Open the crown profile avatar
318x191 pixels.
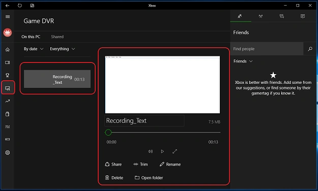click(x=8, y=33)
